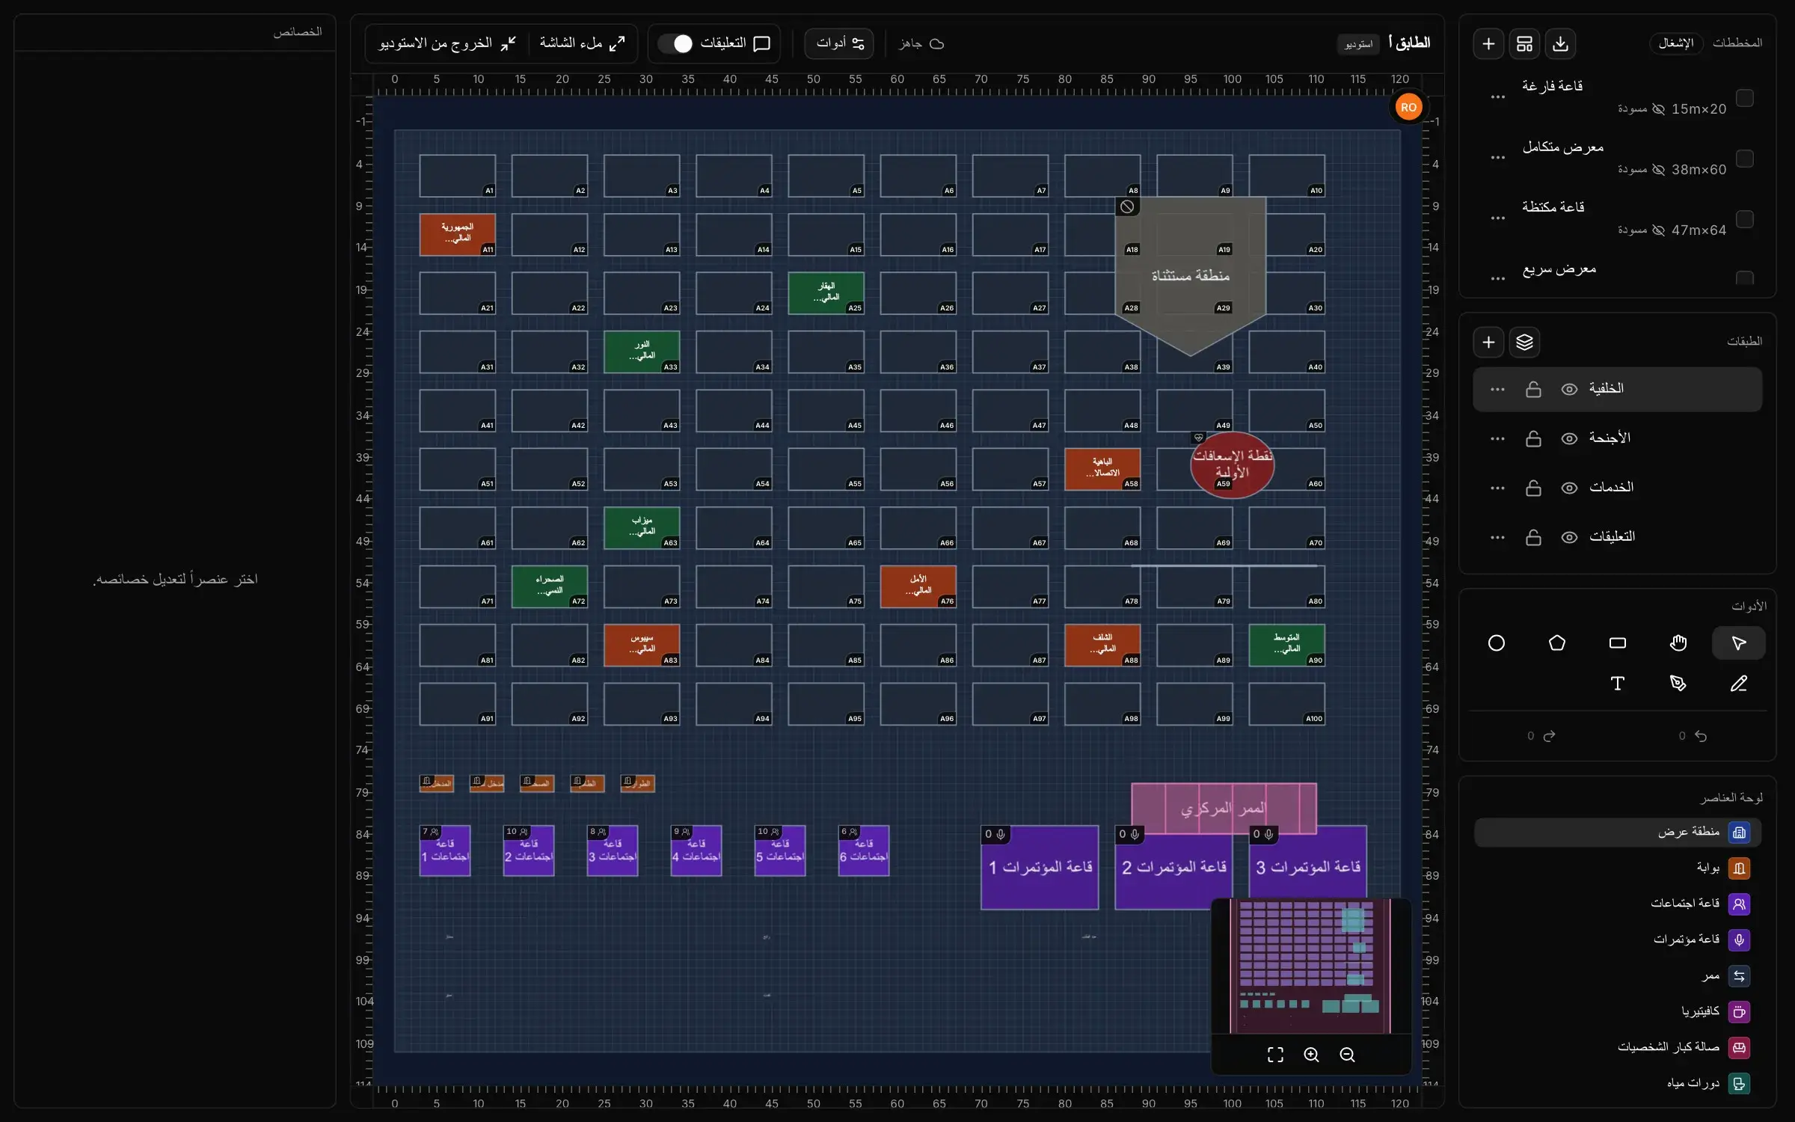Select قاعة مؤتمرات from elements palette
Viewport: 1795px width, 1122px height.
coord(1617,939)
